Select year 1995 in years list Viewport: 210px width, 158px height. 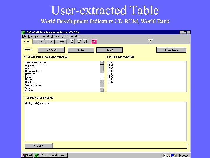pyautogui.click(x=111, y=77)
